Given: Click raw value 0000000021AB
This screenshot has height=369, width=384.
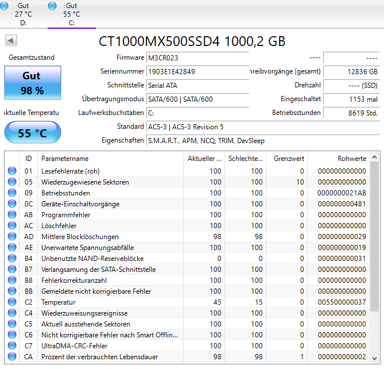Looking at the screenshot, I should (342, 193).
